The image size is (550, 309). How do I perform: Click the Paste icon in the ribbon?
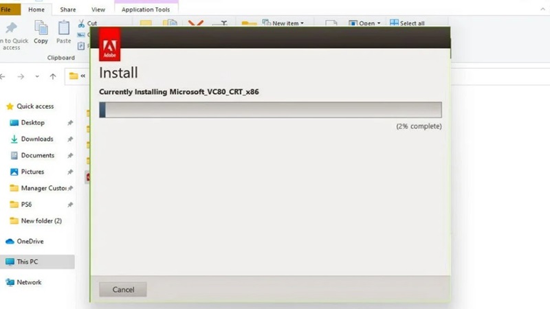[x=63, y=29]
